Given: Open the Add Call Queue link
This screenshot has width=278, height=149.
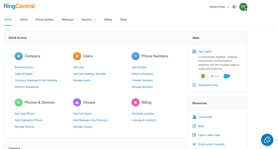Looking at the screenshot, I should (83, 114).
